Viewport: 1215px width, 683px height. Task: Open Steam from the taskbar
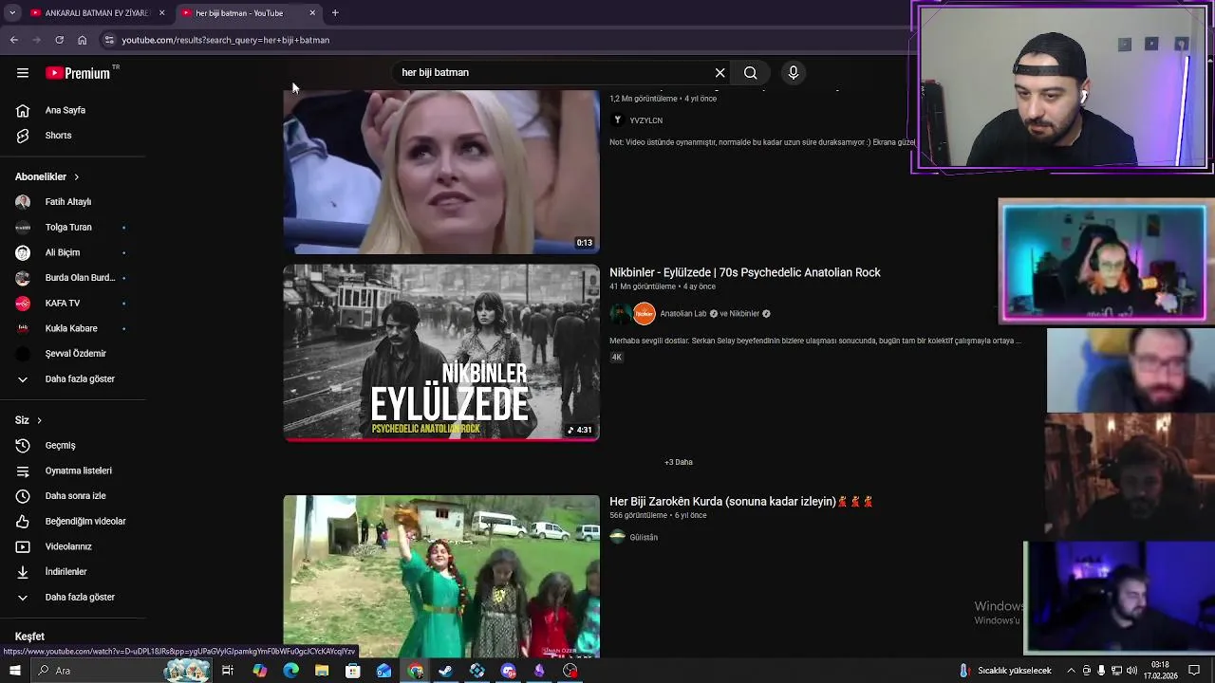tap(445, 671)
